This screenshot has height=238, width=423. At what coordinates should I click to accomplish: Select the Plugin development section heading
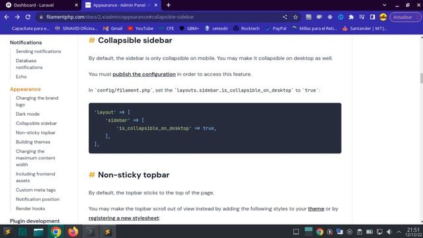pos(35,221)
